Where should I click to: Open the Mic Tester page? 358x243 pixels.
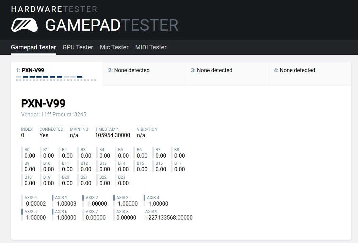(x=114, y=47)
